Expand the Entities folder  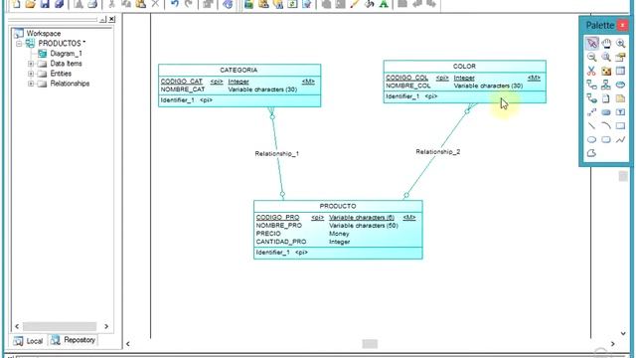[31, 74]
